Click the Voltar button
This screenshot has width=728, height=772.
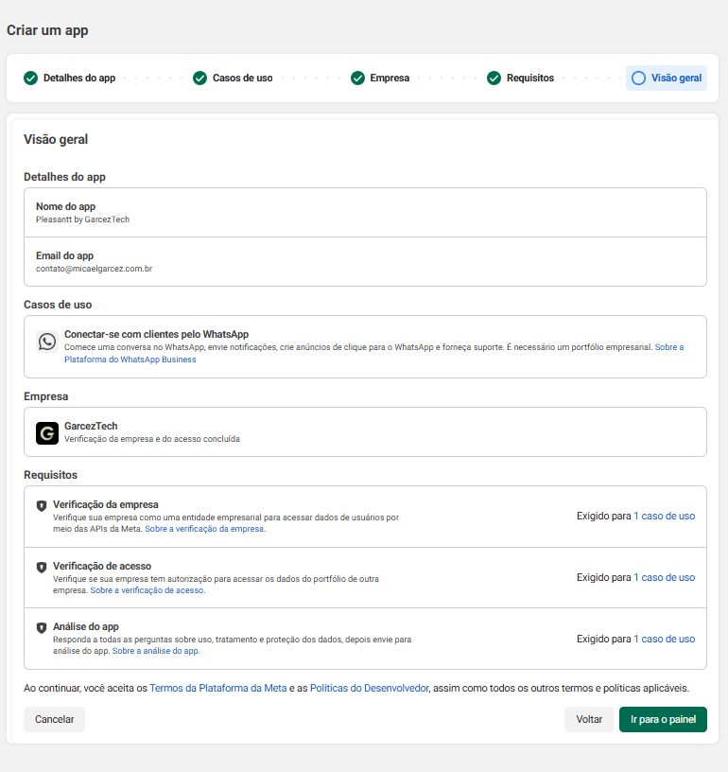click(589, 719)
